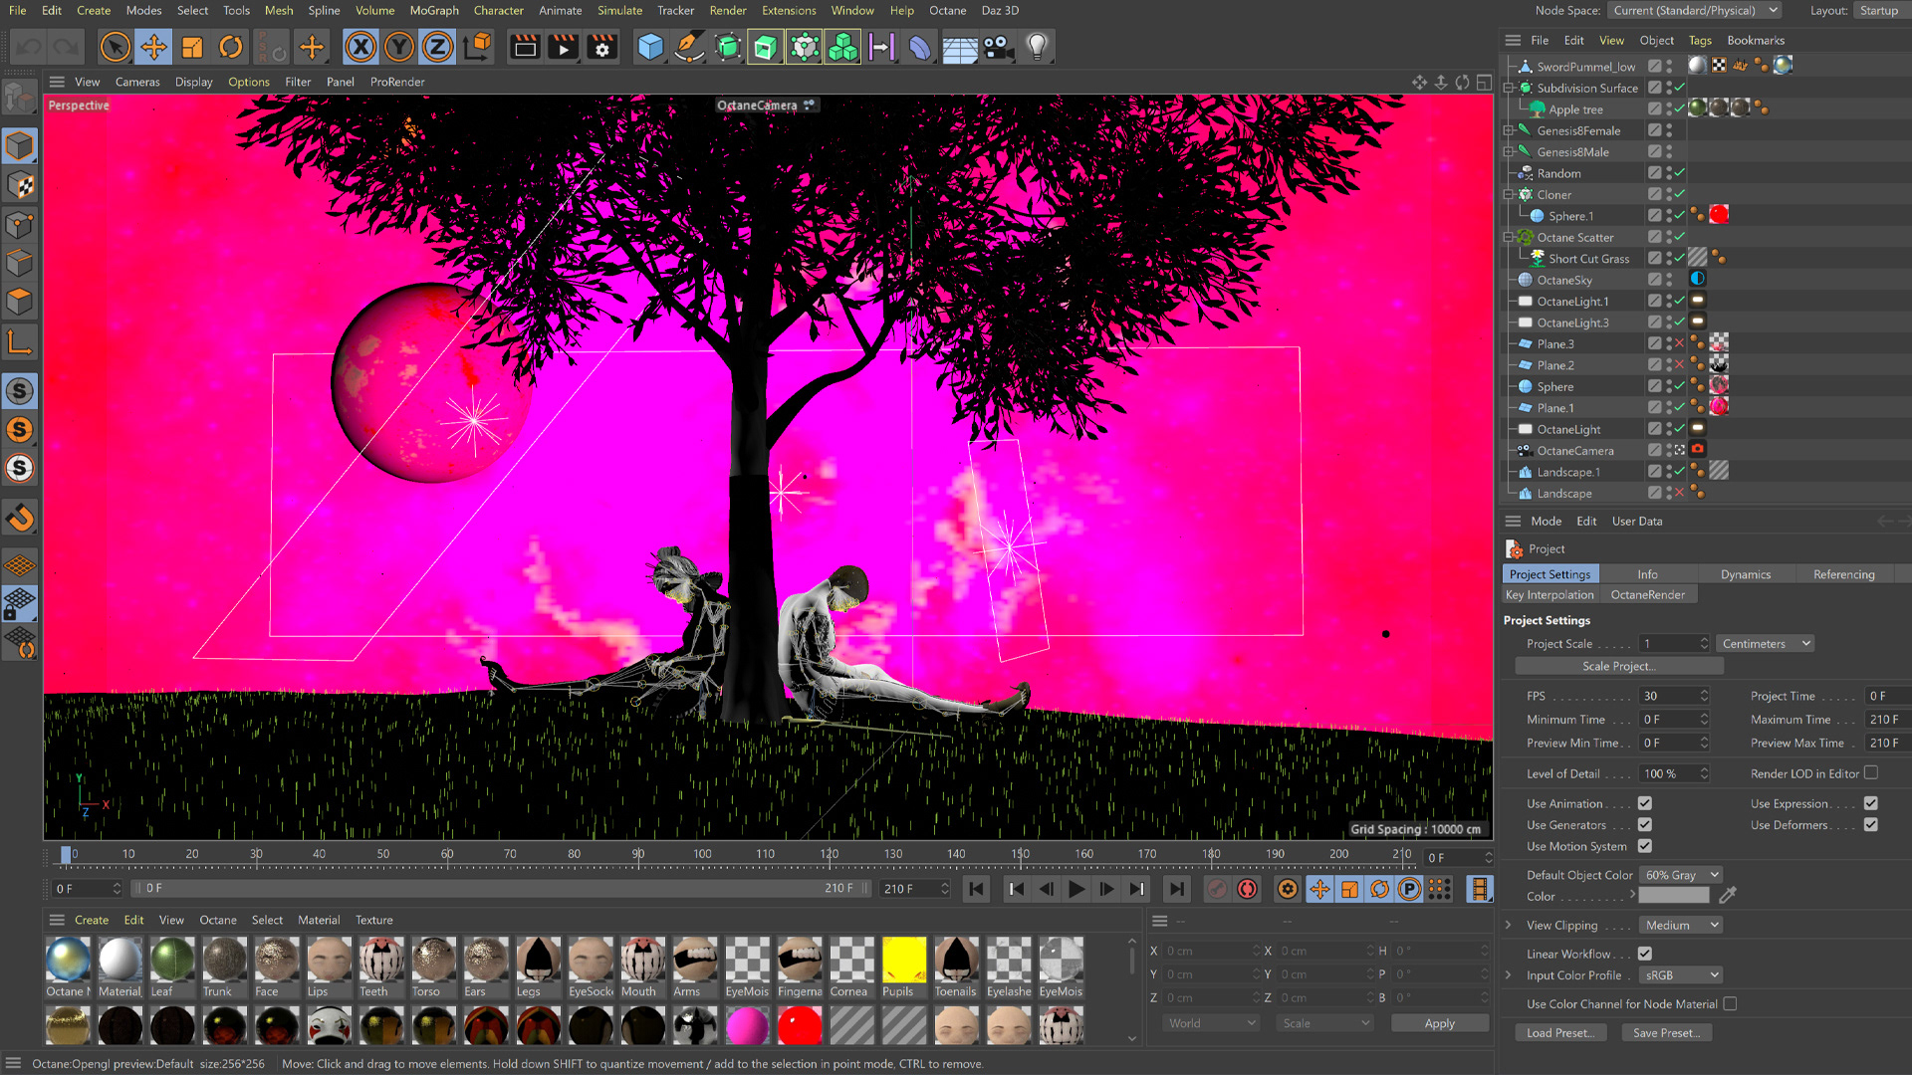The width and height of the screenshot is (1912, 1075).
Task: Toggle Linear Workflow checkbox
Action: pos(1645,954)
